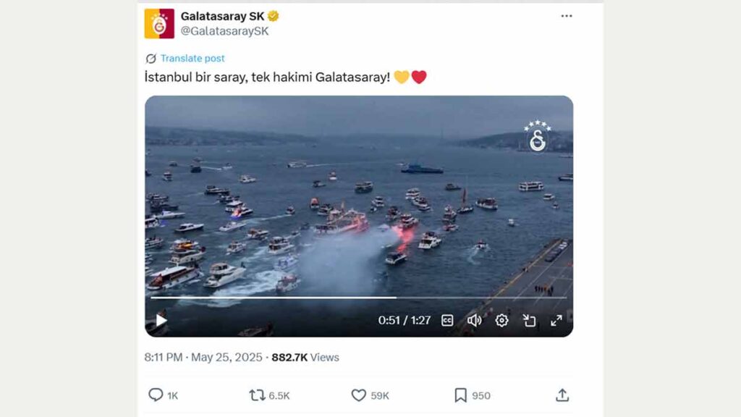
Task: Expand video to fullscreen
Action: pyautogui.click(x=556, y=321)
